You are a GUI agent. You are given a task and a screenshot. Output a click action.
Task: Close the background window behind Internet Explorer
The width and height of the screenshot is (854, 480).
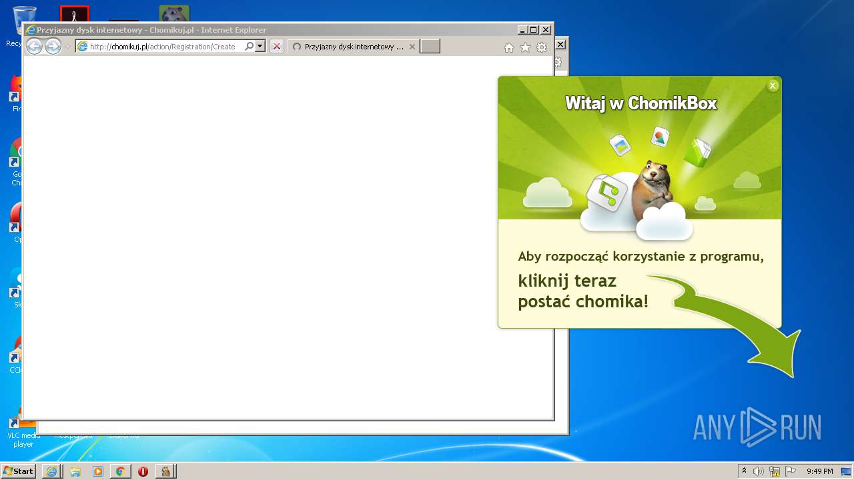[x=560, y=44]
